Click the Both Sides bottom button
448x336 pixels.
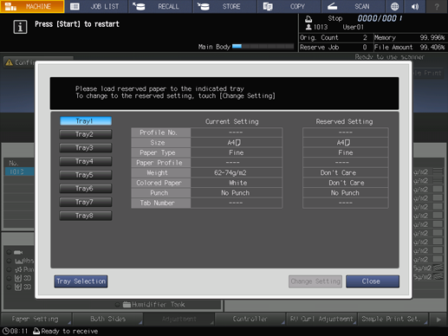pos(107,319)
